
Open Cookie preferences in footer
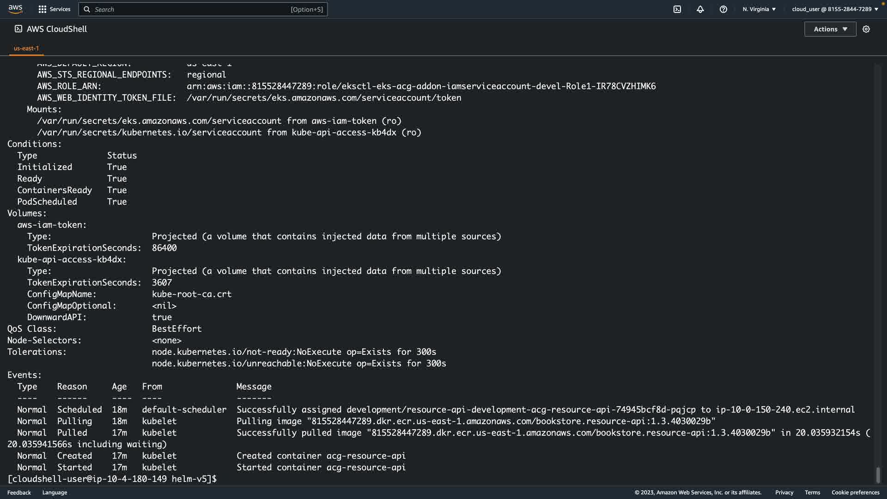(x=855, y=493)
